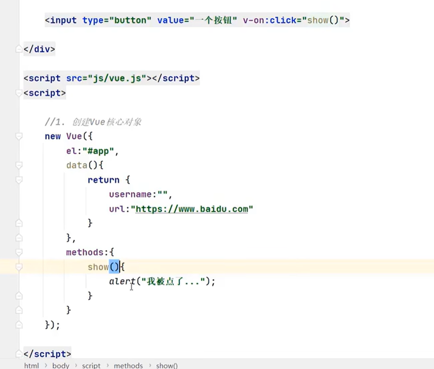Open the https://www.baidu.com link
434x369 pixels.
(x=192, y=209)
